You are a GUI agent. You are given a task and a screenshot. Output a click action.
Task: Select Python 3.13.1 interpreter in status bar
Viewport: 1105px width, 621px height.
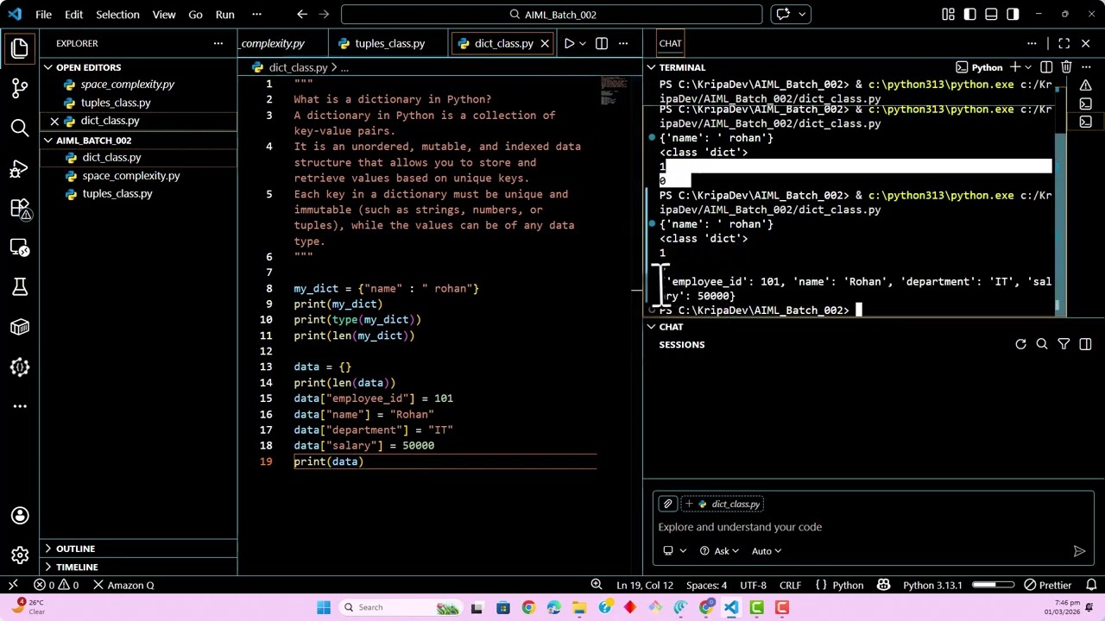point(932,585)
